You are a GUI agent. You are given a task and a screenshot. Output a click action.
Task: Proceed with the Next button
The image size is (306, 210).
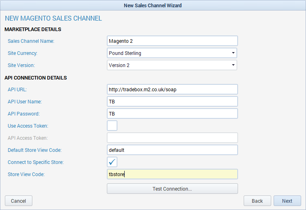pos(287,201)
